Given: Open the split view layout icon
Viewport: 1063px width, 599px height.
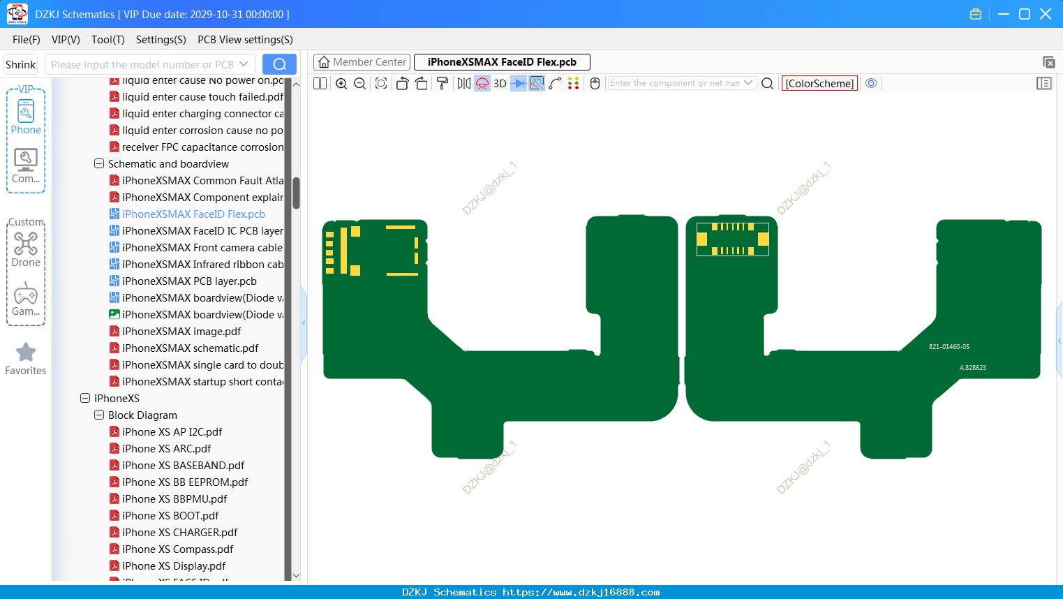Looking at the screenshot, I should tap(320, 84).
